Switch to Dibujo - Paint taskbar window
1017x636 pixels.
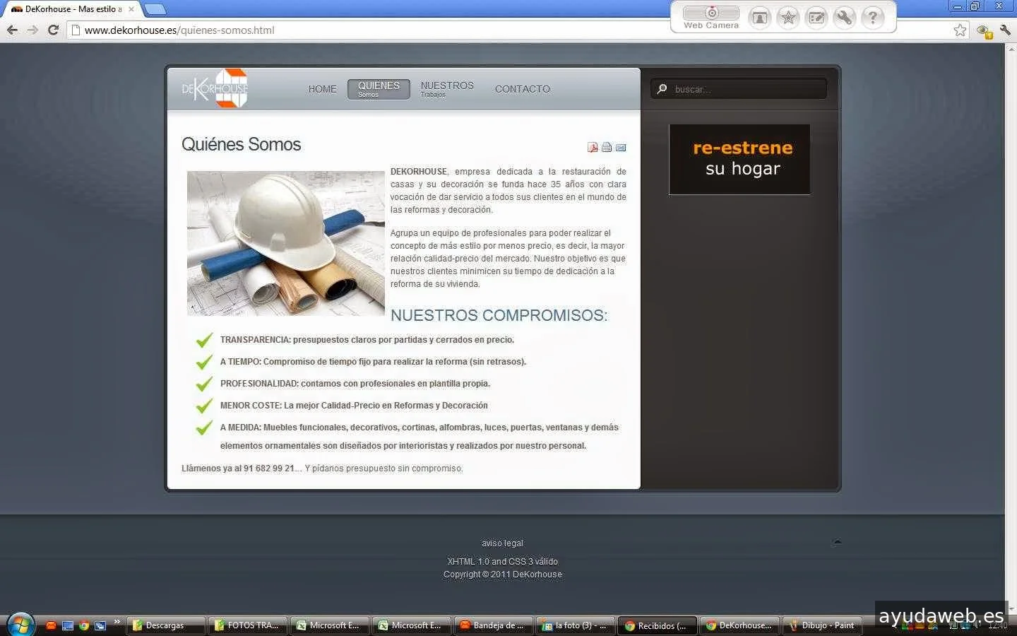coord(821,625)
